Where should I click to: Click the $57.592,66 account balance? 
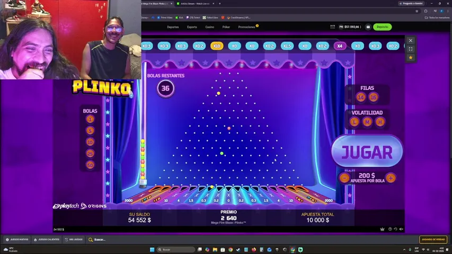[352, 27]
